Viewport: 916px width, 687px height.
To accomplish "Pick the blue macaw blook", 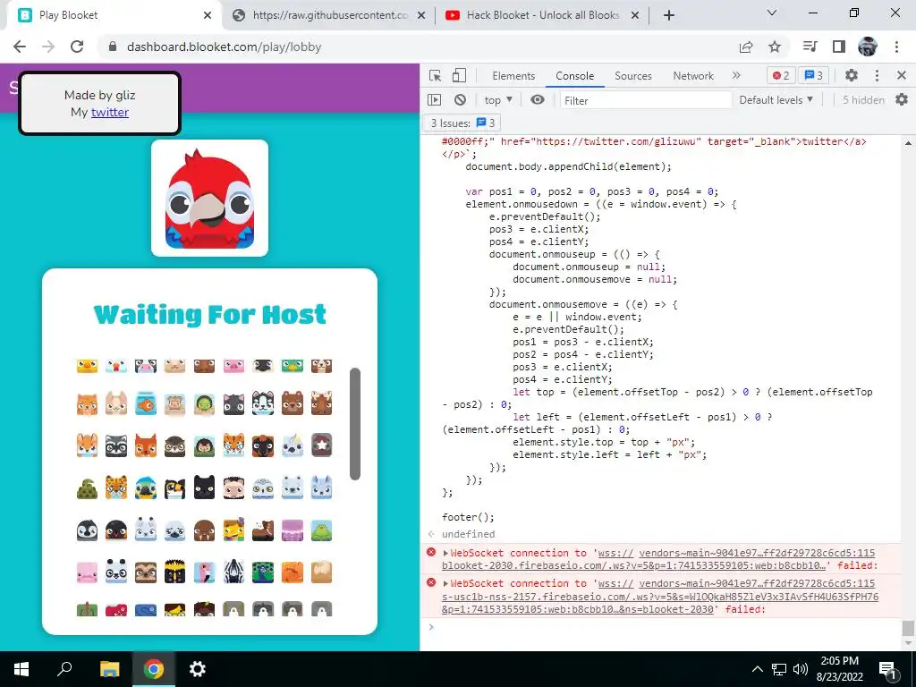I will point(146,488).
